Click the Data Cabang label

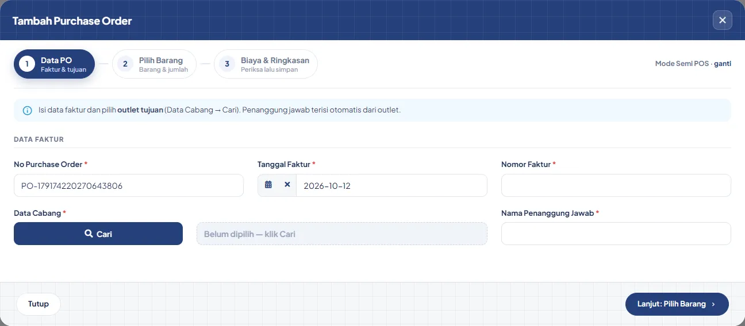coord(37,213)
